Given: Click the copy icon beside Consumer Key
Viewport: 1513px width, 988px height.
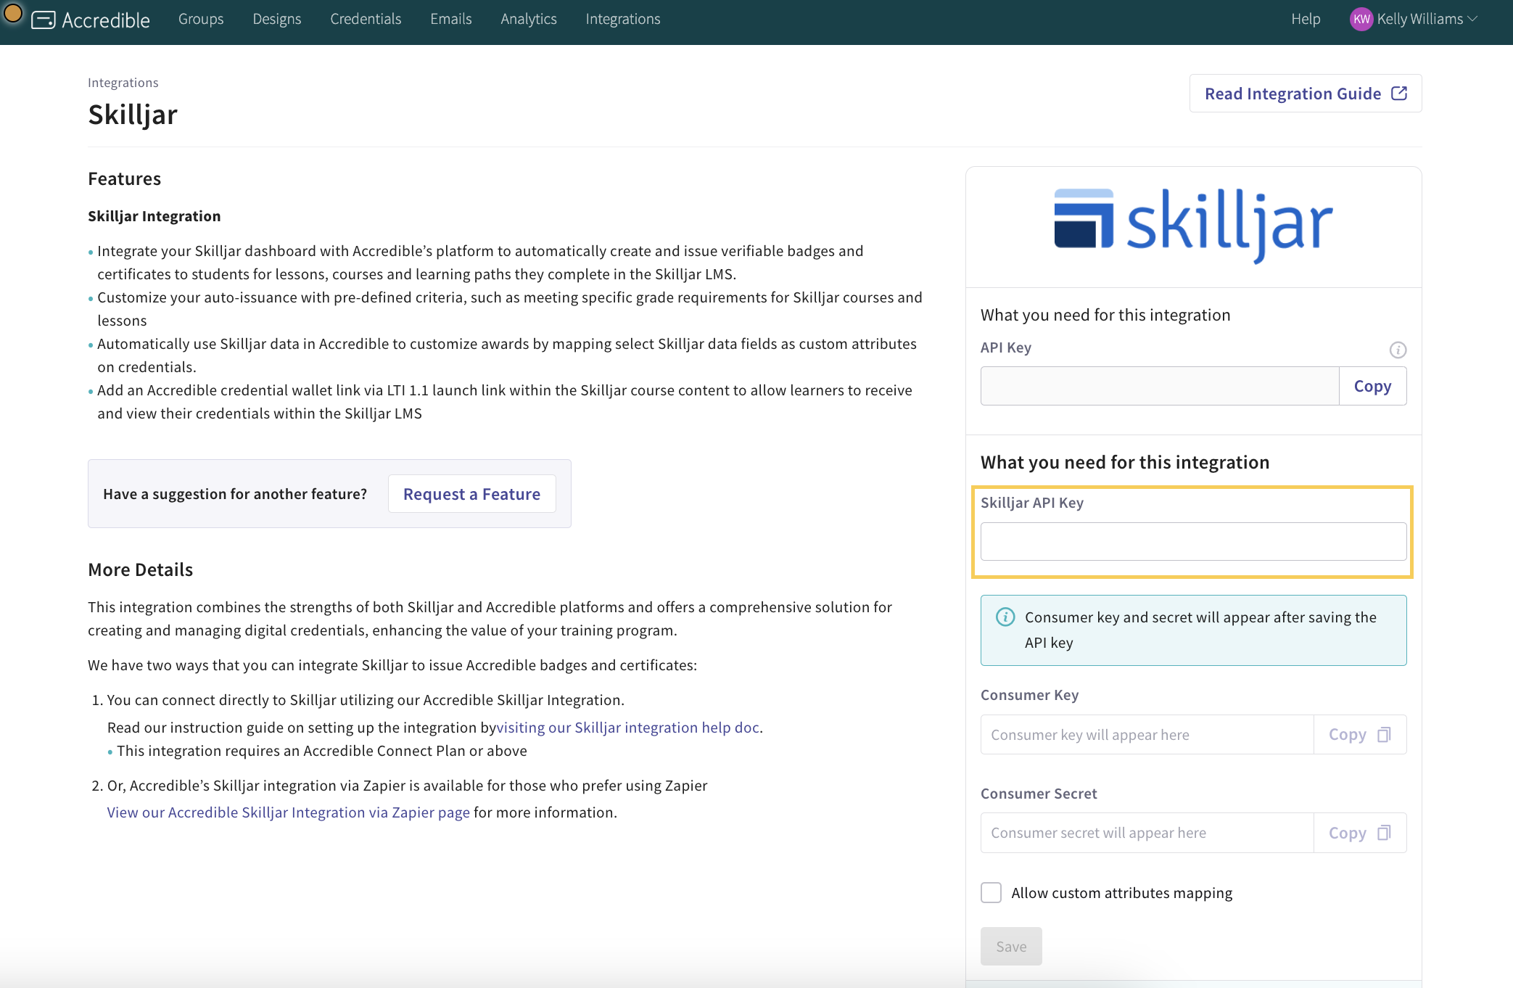Looking at the screenshot, I should pos(1384,735).
